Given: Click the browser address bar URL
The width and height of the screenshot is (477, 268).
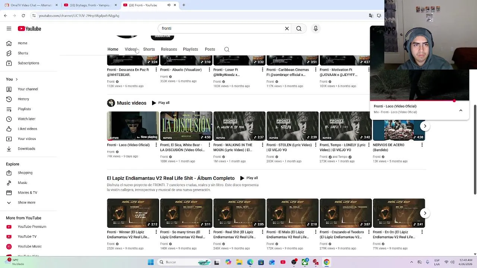Looking at the screenshot, I should [79, 16].
